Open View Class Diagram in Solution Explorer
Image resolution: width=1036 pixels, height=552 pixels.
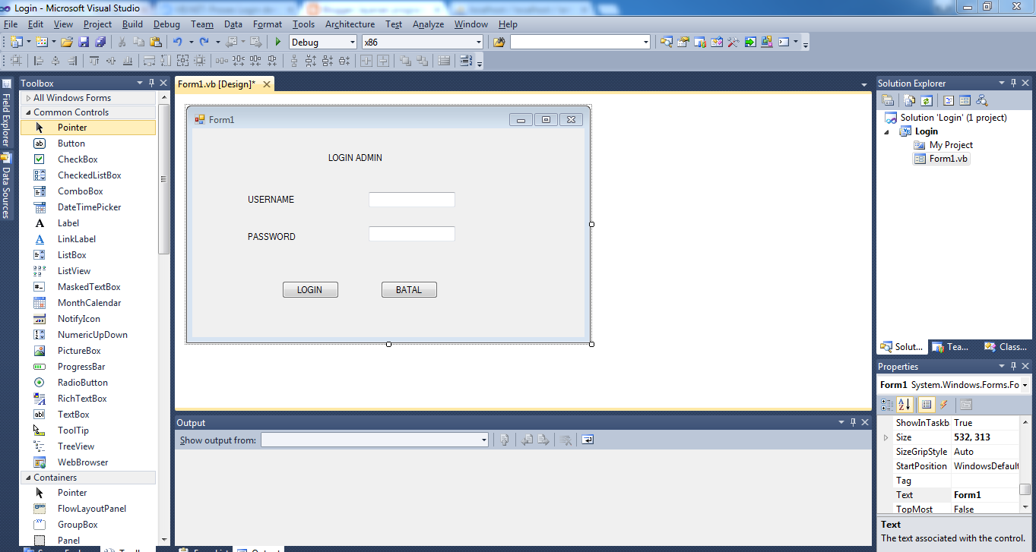pyautogui.click(x=982, y=99)
